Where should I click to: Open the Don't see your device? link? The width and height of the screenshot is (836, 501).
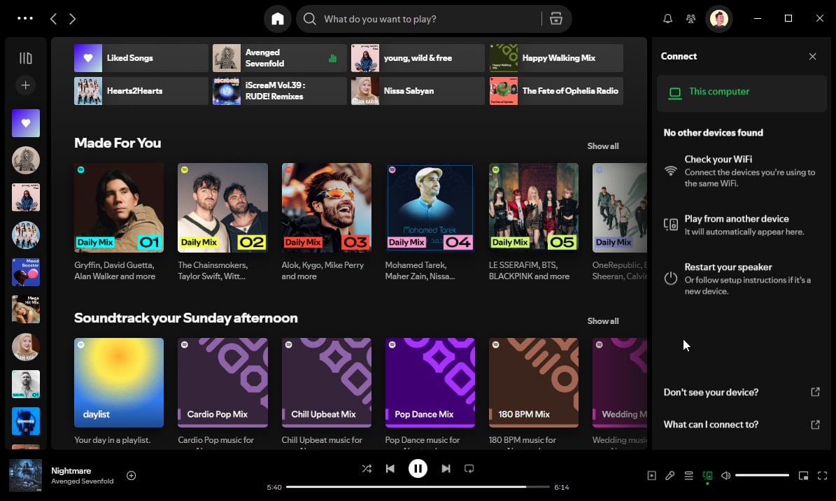(x=742, y=393)
